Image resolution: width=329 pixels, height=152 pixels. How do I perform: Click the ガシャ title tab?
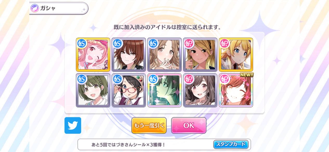click(59, 8)
